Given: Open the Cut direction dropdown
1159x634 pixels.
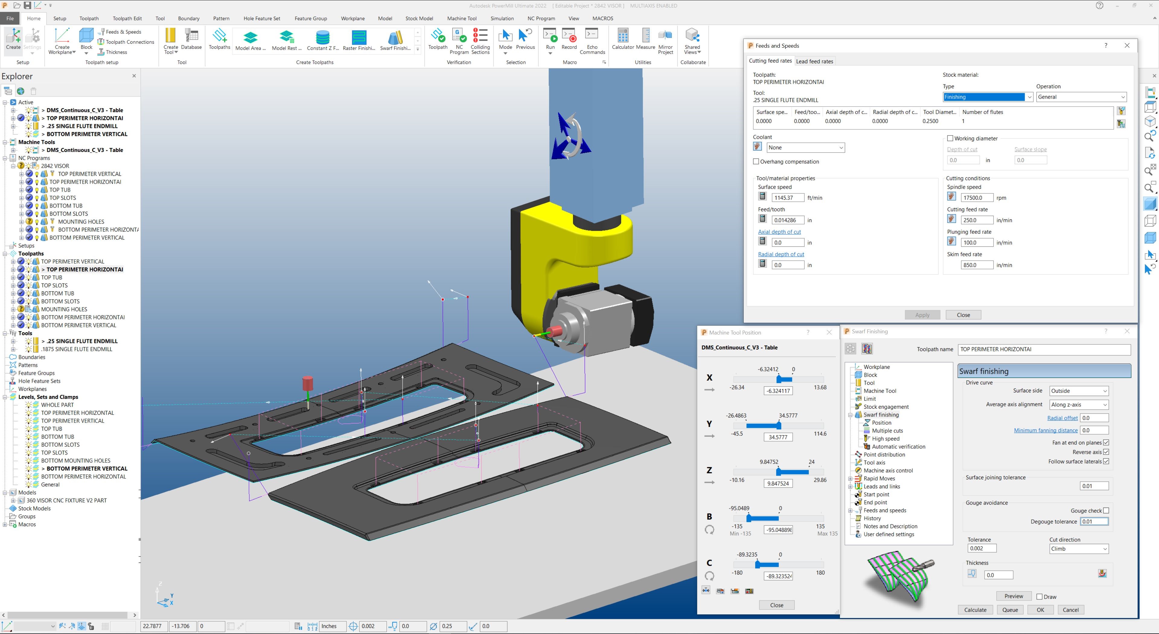Looking at the screenshot, I should click(1079, 549).
